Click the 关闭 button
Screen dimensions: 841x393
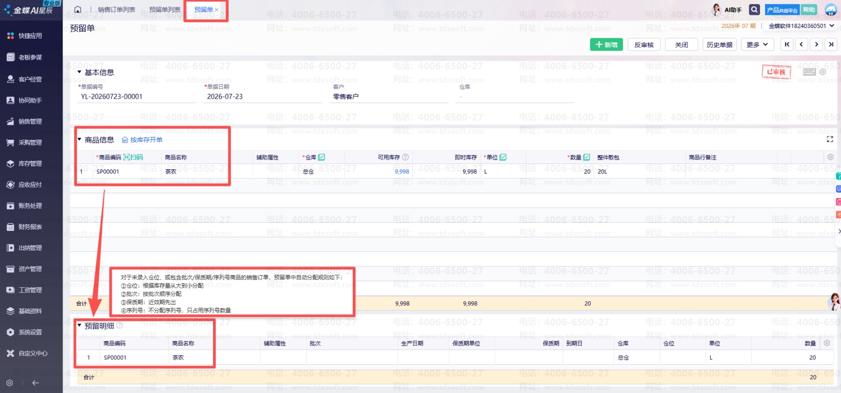click(x=682, y=45)
